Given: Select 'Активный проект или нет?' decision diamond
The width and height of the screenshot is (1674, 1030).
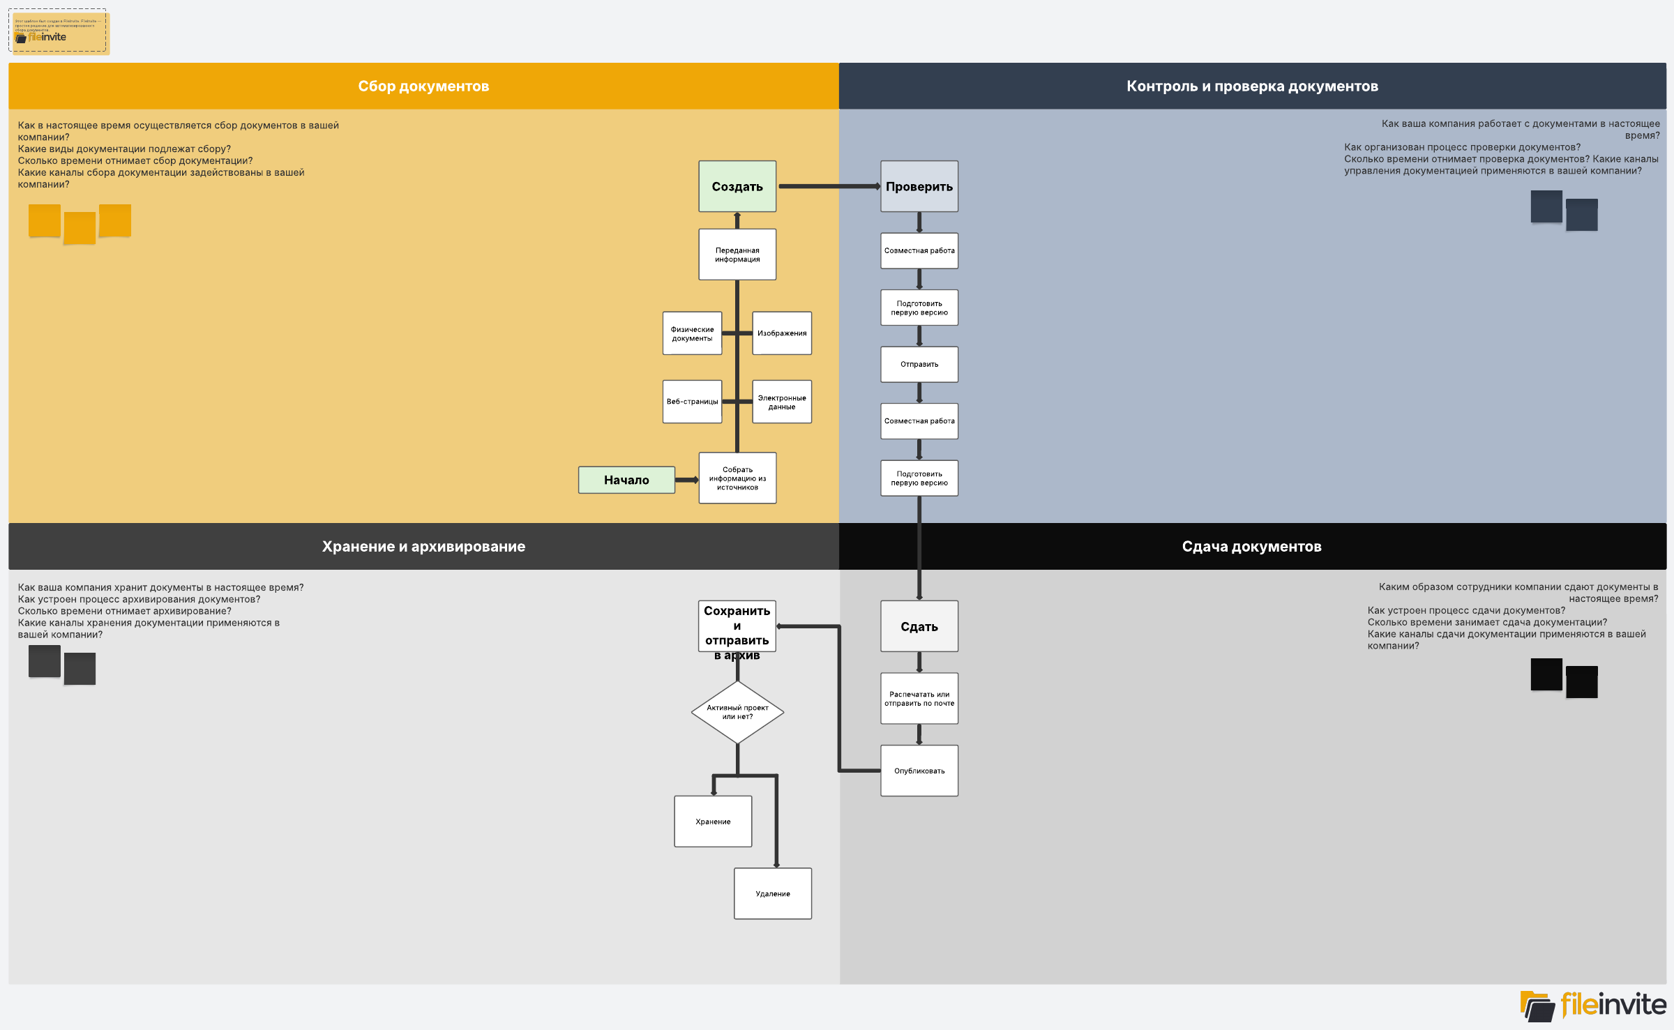Looking at the screenshot, I should (x=737, y=712).
